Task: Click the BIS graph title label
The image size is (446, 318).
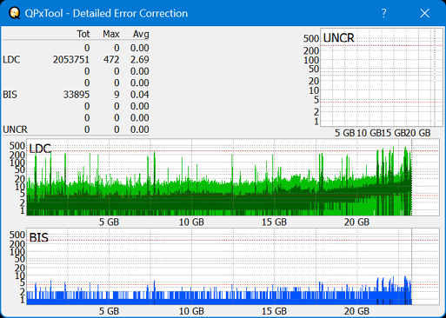Action: point(38,238)
